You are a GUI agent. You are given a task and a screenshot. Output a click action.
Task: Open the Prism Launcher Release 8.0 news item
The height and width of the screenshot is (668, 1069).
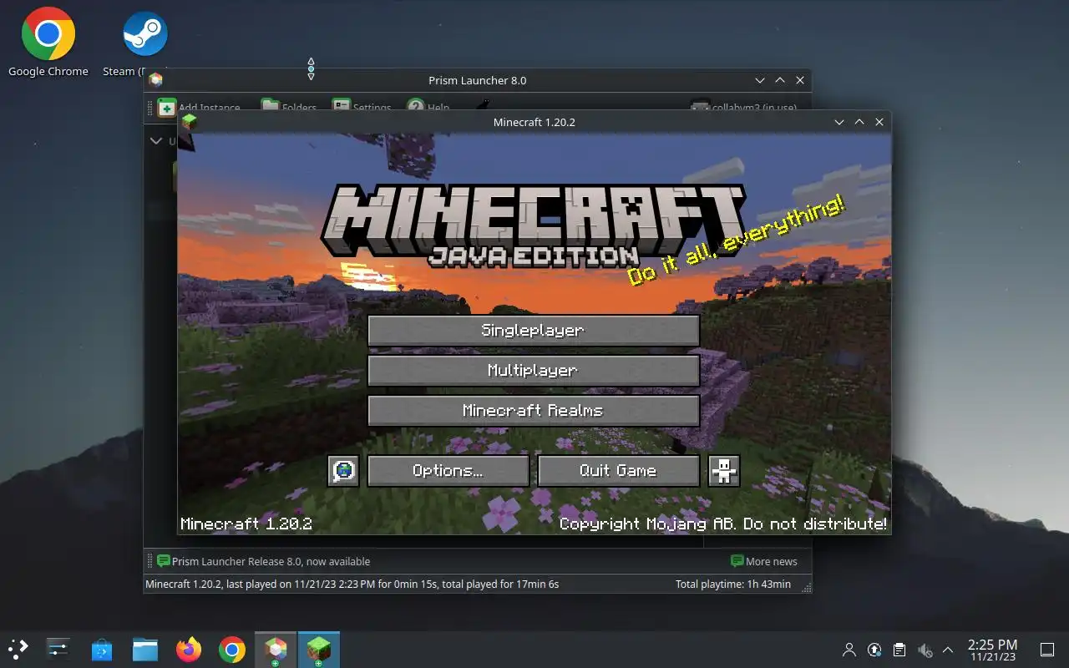tap(263, 561)
